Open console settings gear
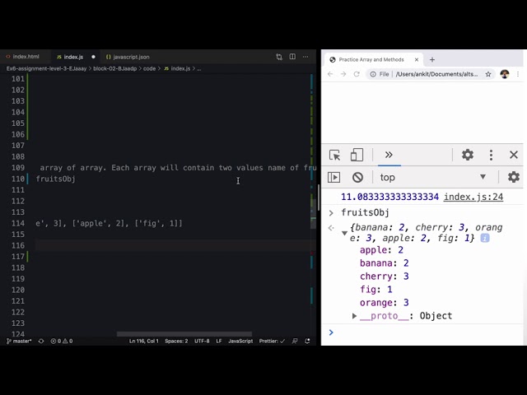 point(514,177)
